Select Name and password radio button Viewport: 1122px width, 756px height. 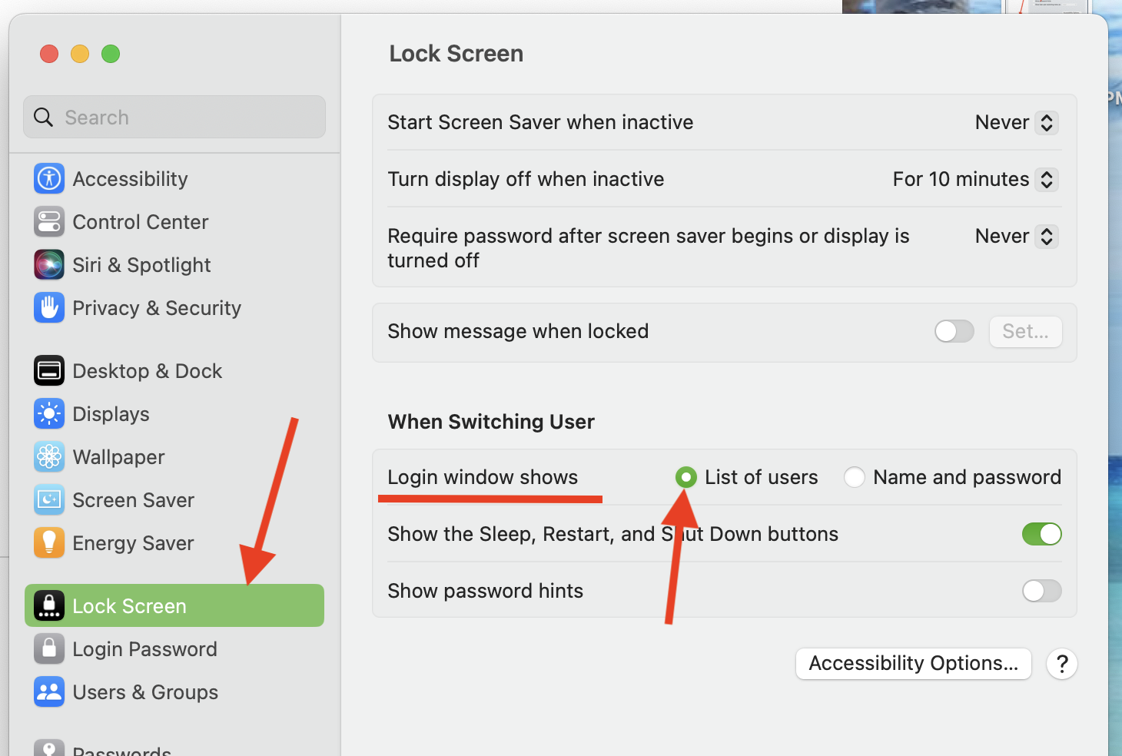point(854,477)
